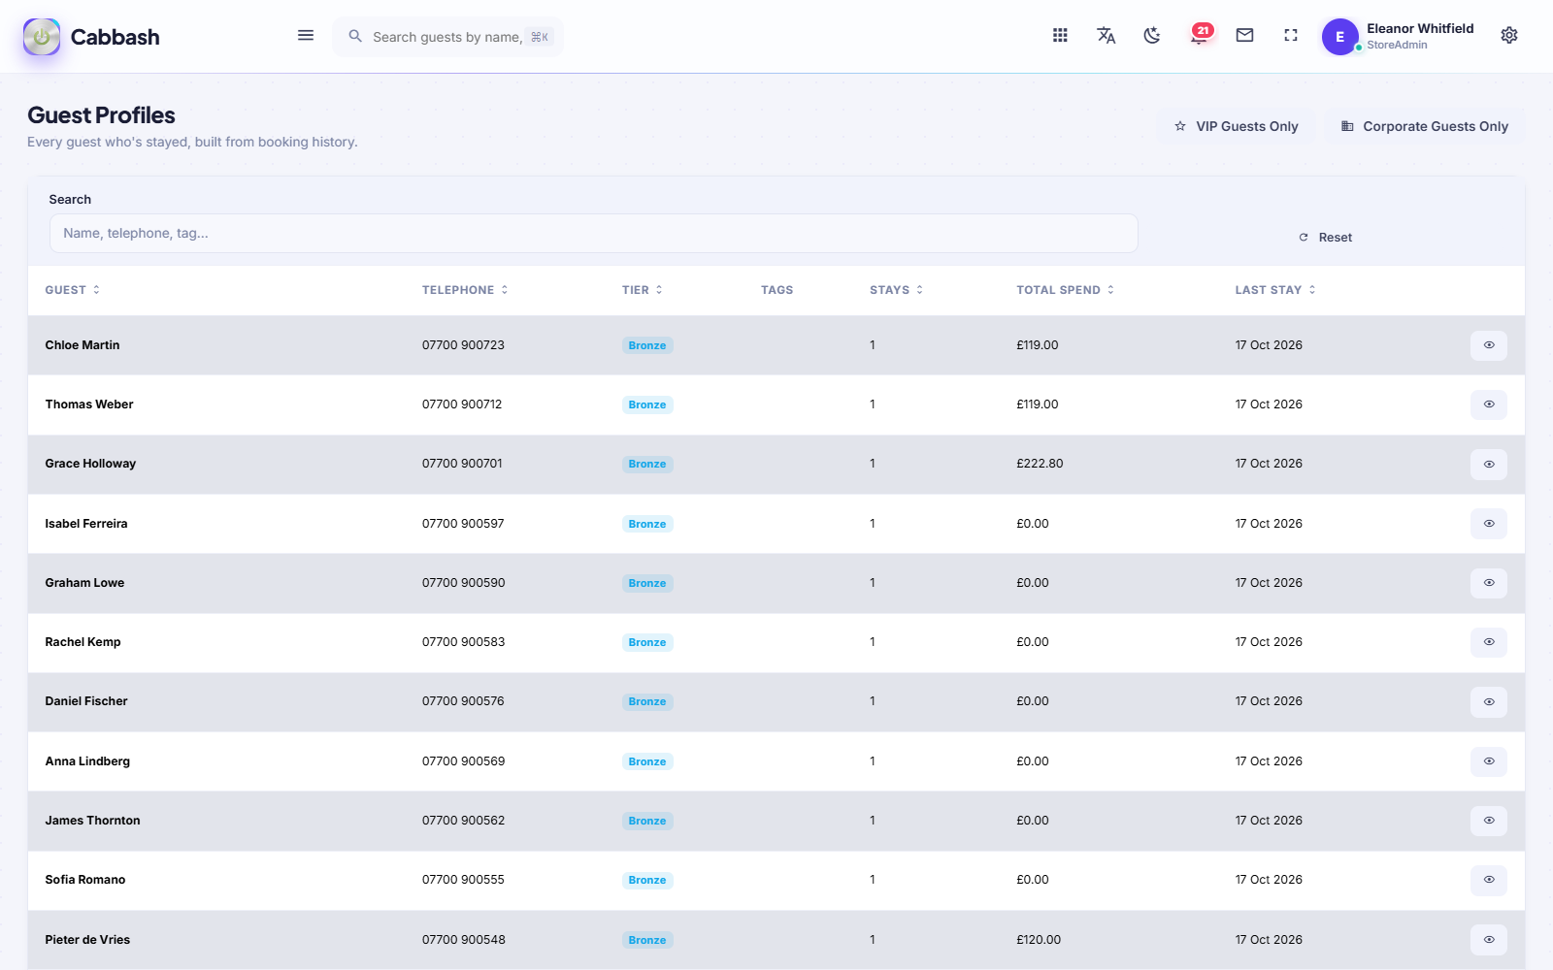
Task: Click the Tags column header
Action: 776,290
